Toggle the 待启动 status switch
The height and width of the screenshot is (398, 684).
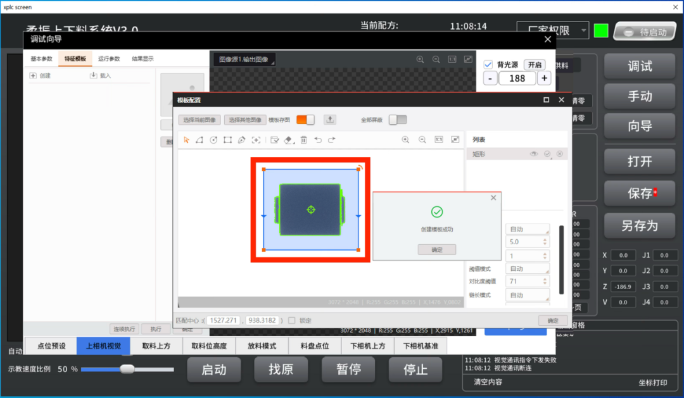pos(645,32)
